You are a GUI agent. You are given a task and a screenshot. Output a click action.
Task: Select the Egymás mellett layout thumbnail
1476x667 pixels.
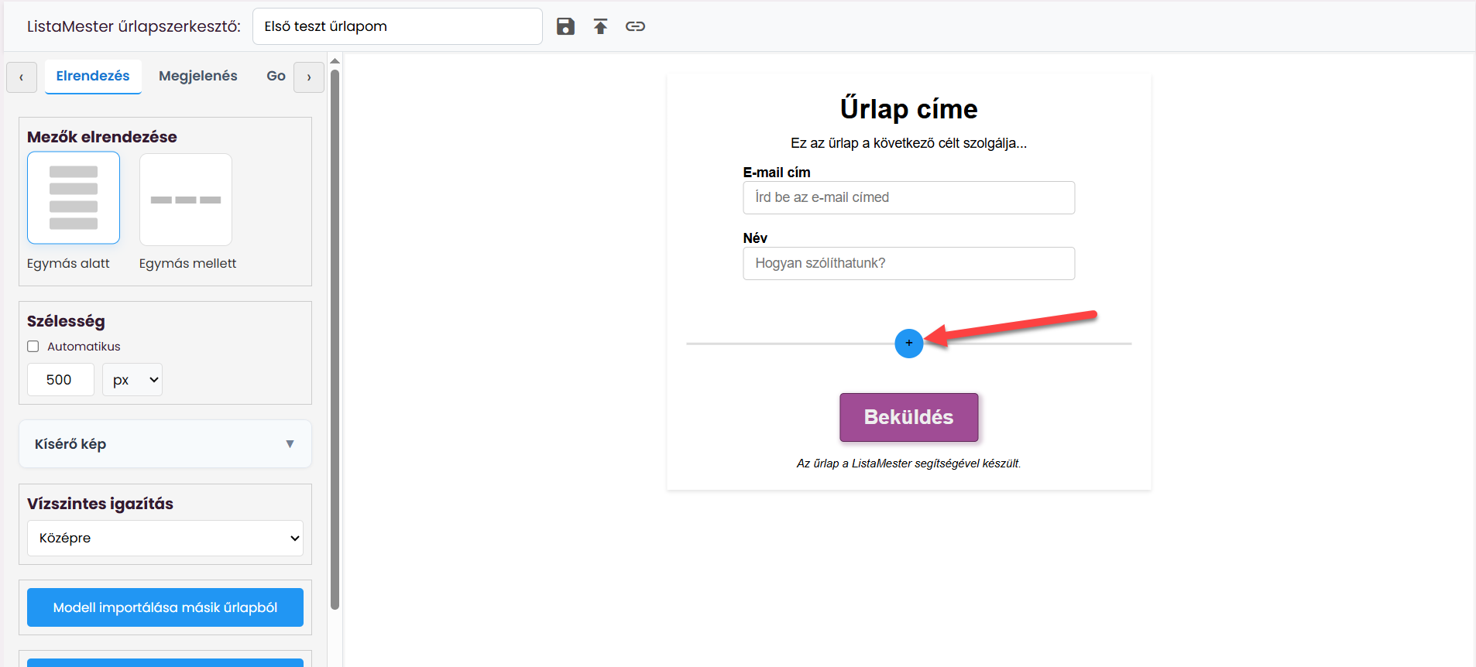186,200
